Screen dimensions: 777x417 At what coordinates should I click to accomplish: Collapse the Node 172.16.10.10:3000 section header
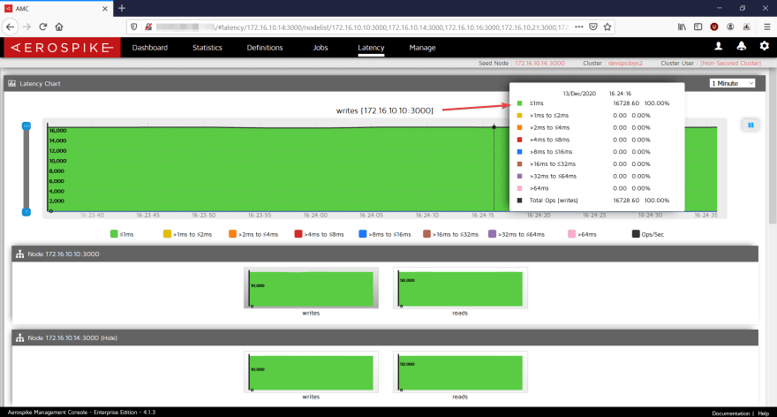pos(385,254)
